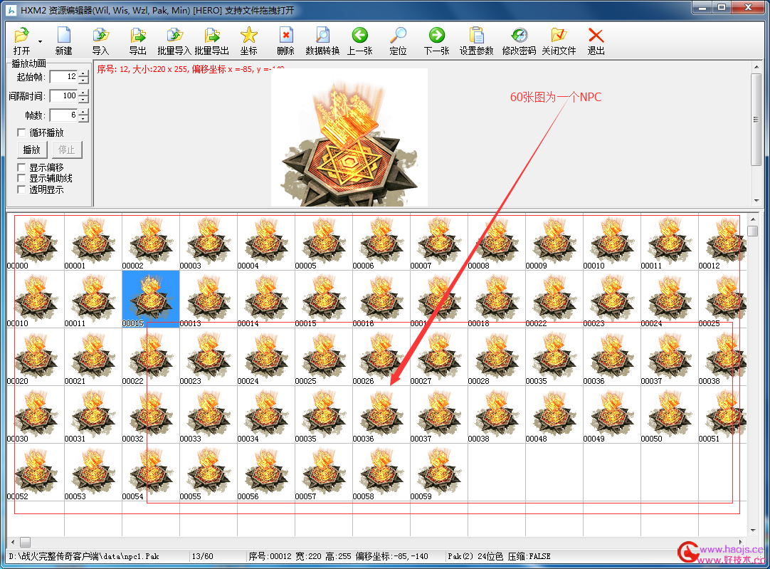Click the preview panel's scroll down arrow

(756, 201)
